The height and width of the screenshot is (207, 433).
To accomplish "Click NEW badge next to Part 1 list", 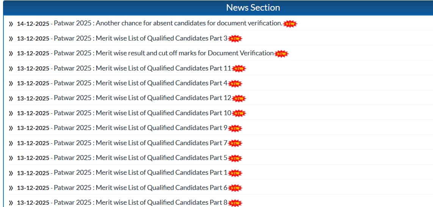I will pos(235,173).
